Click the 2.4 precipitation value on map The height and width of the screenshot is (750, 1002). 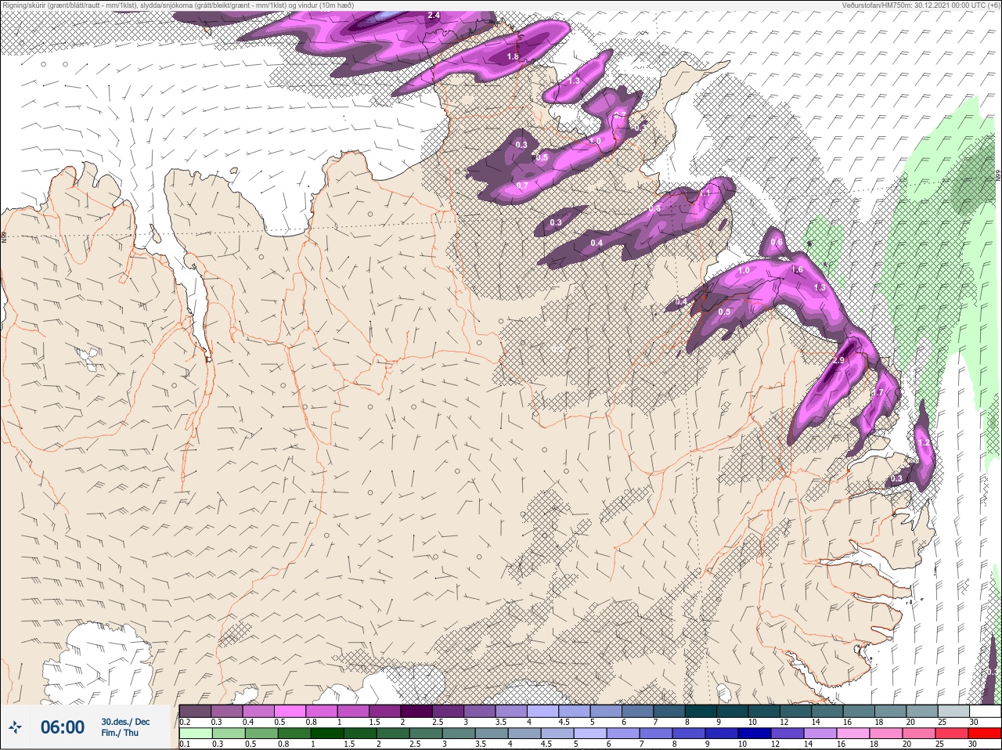(434, 16)
